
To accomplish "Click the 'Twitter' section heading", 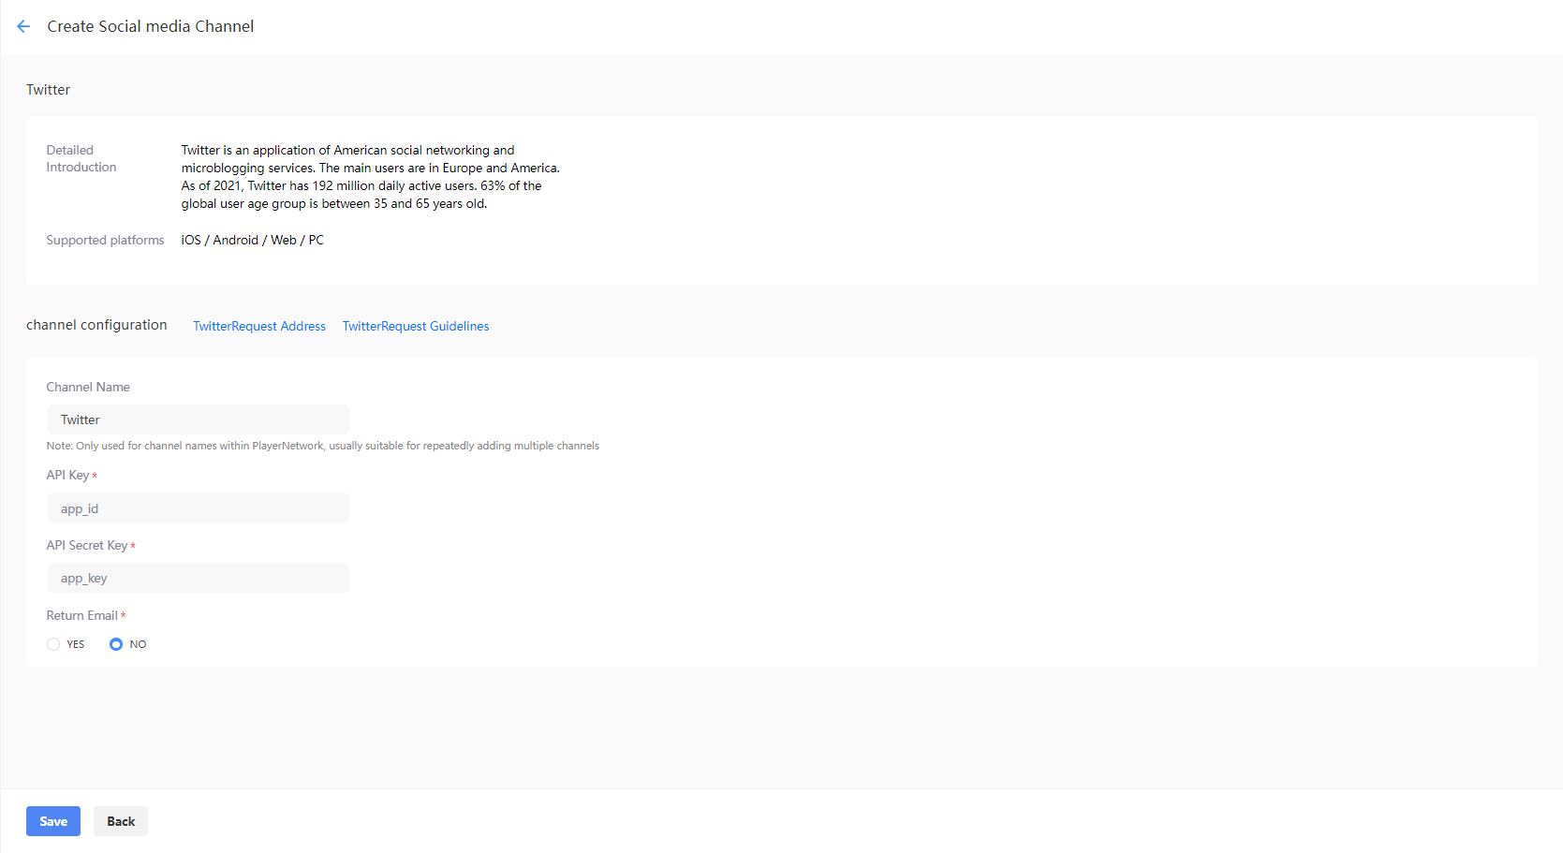I will pyautogui.click(x=49, y=90).
